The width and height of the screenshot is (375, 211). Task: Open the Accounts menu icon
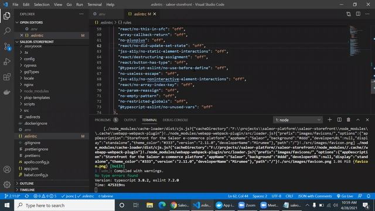click(7, 169)
